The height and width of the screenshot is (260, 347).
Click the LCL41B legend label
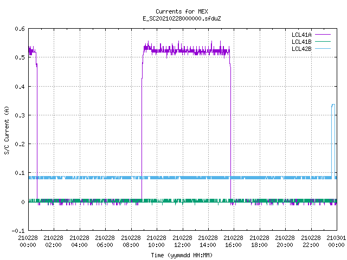point(301,42)
